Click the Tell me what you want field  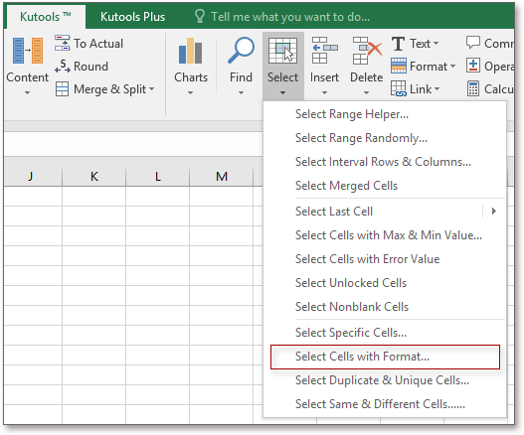coord(290,16)
